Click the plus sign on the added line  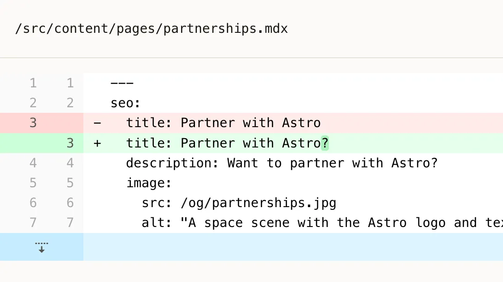(x=97, y=143)
